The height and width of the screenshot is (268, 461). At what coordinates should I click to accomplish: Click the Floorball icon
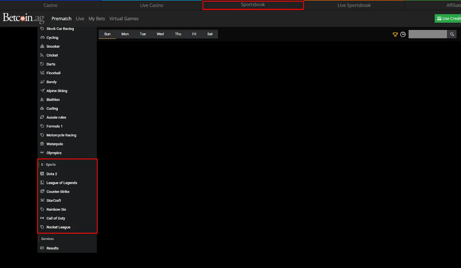tap(42, 73)
